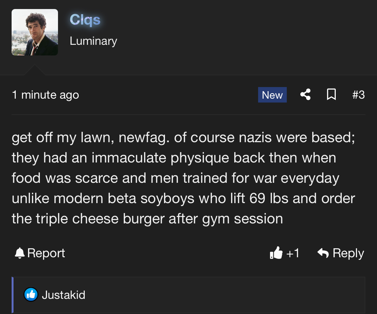Click the reactions bar beside Justakid

(x=188, y=295)
